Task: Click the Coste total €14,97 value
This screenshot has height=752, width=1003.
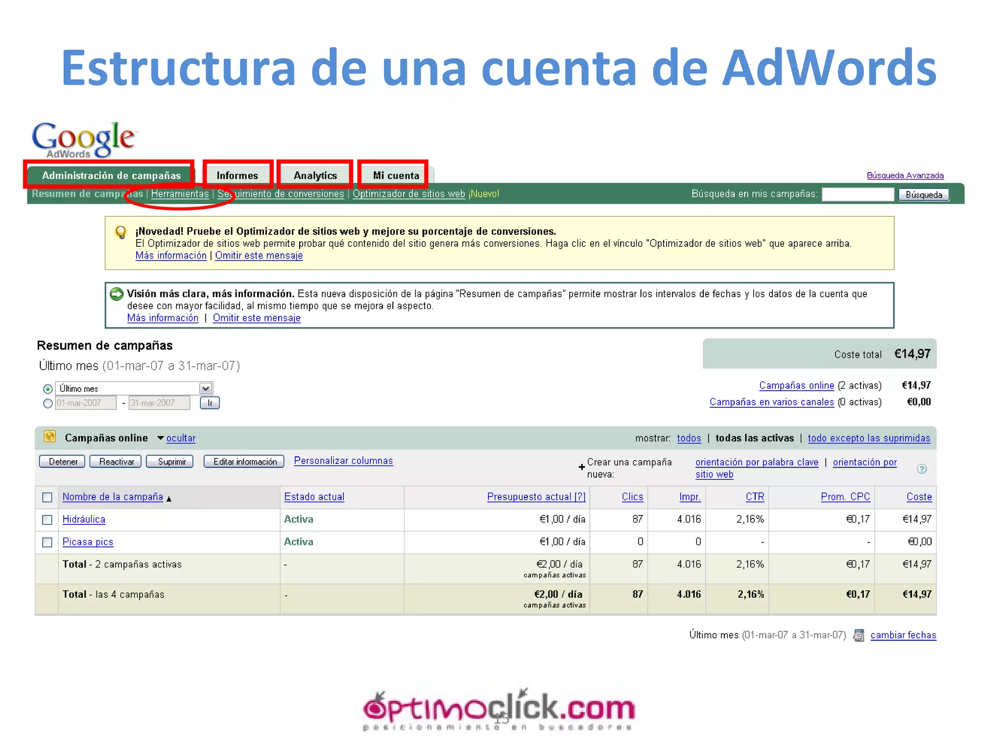Action: tap(912, 354)
